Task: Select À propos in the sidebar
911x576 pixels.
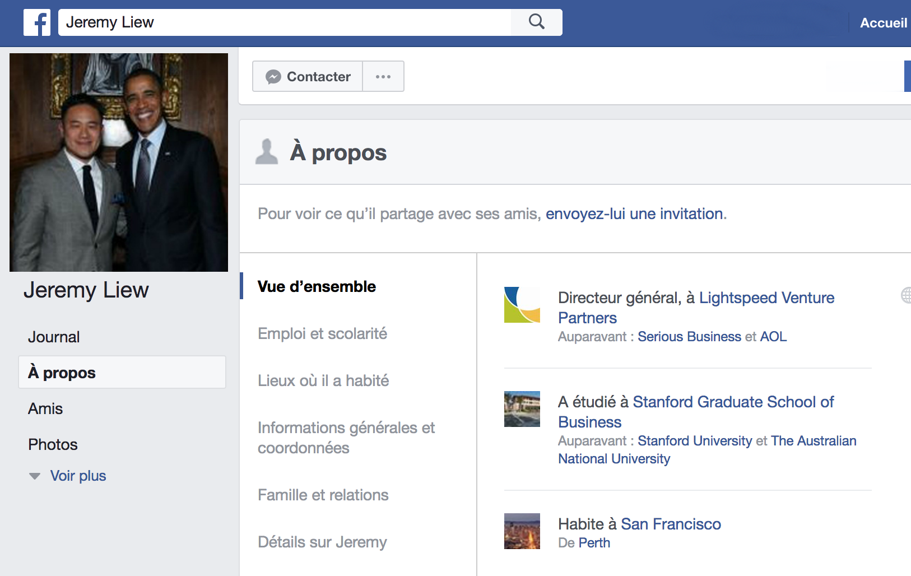Action: pyautogui.click(x=122, y=372)
